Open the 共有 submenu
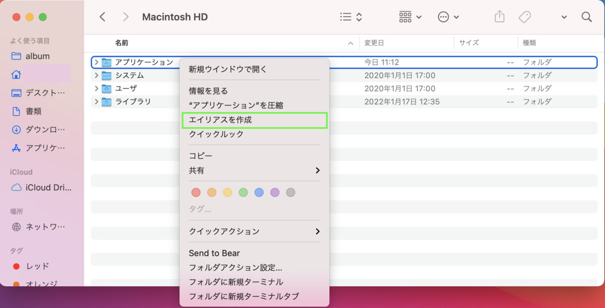This screenshot has width=605, height=308. tap(255, 171)
